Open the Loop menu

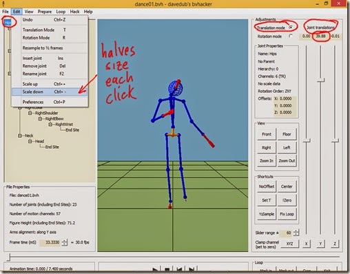[61, 12]
